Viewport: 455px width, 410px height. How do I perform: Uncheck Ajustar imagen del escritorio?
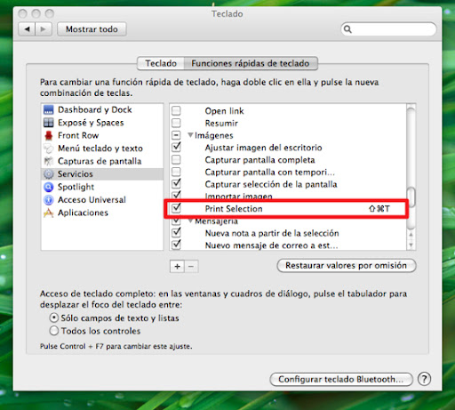coord(176,147)
